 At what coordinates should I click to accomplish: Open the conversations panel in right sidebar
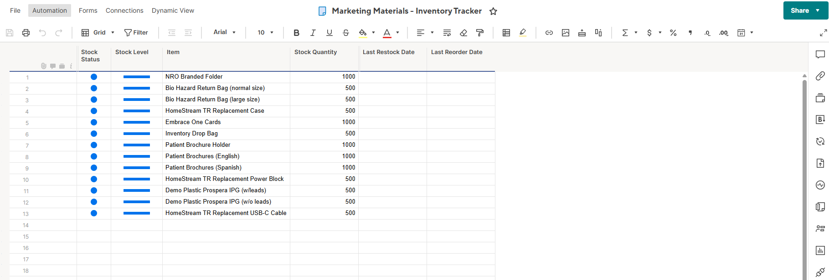pos(820,55)
